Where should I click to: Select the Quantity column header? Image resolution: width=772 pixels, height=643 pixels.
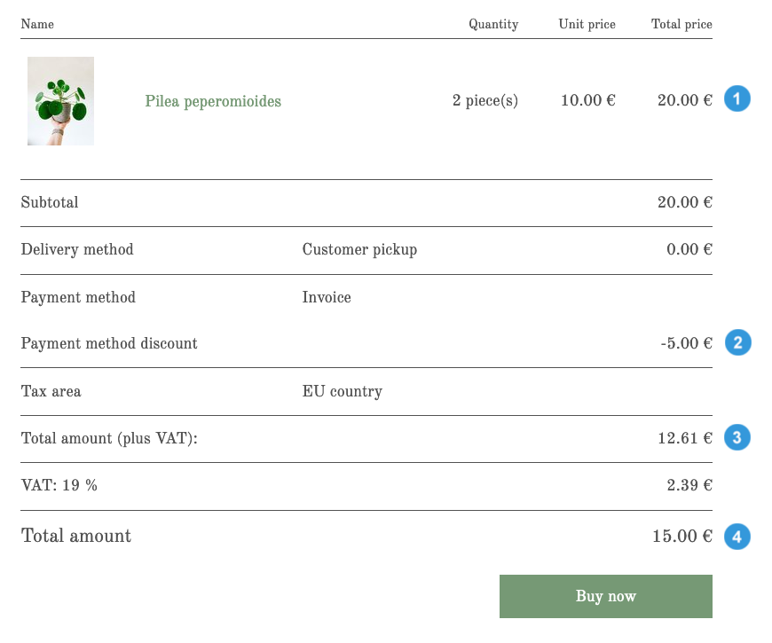tap(493, 24)
